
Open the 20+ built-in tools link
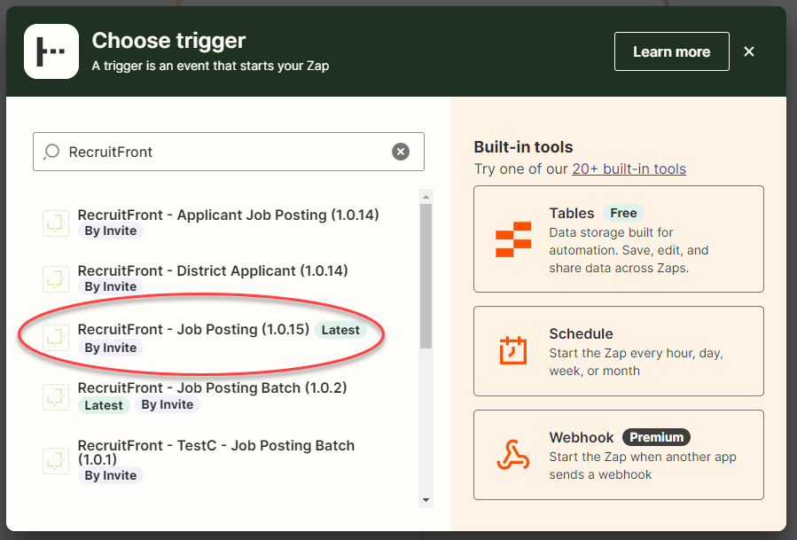point(629,168)
